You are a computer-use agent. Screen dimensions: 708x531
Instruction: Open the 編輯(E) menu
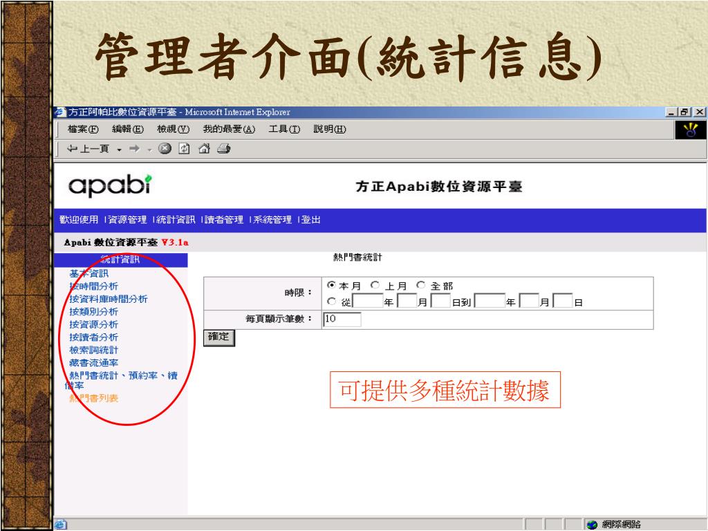128,129
